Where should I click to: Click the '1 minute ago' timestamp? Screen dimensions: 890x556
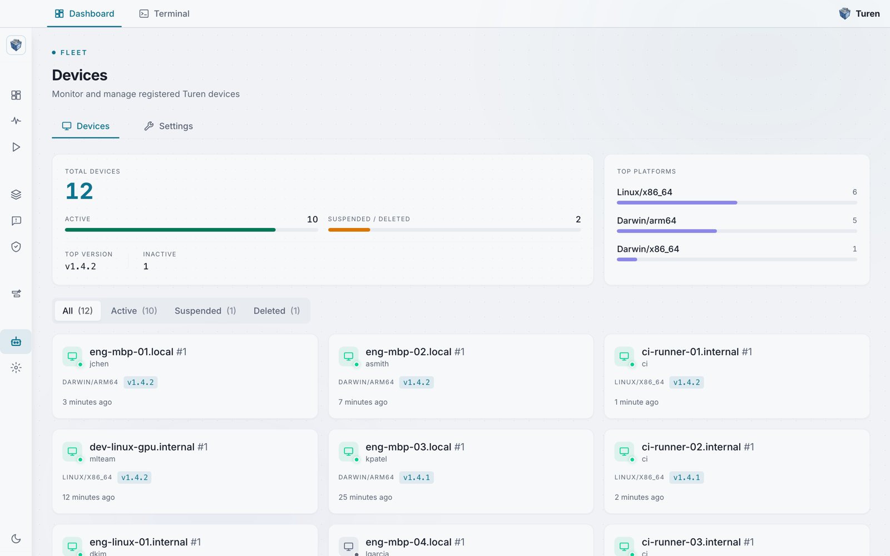click(636, 402)
